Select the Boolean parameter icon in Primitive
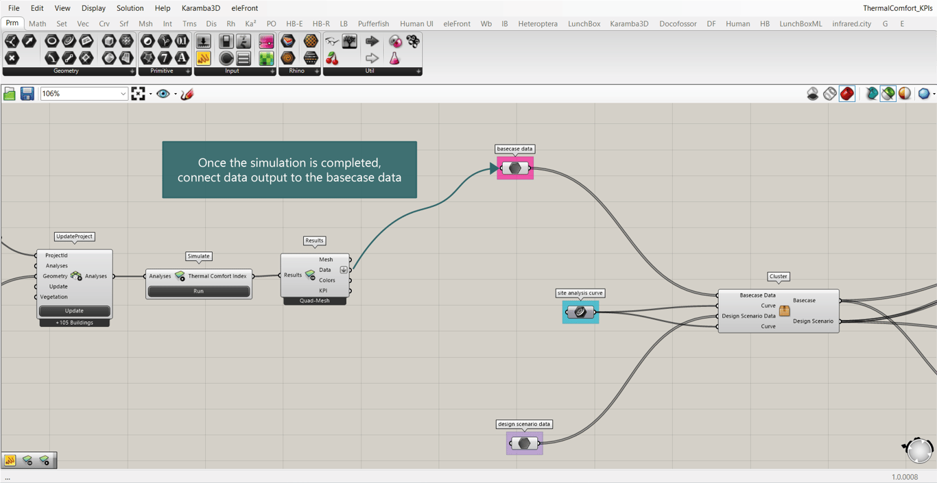 [147, 41]
